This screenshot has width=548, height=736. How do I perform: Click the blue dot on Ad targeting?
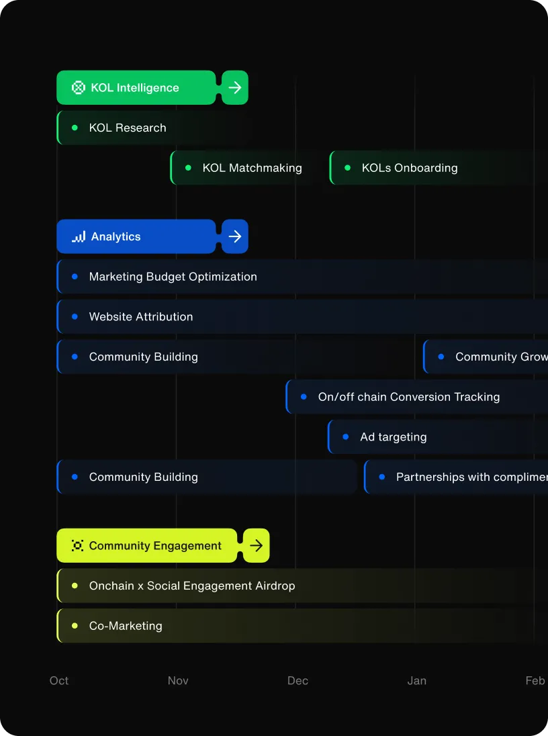346,436
